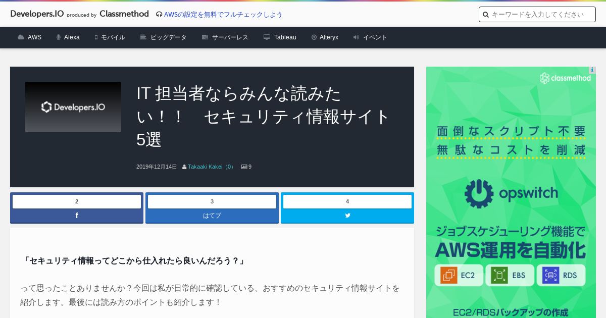This screenshot has height=318, width=606.
Task: Share the article on Twitter
Action: [347, 216]
